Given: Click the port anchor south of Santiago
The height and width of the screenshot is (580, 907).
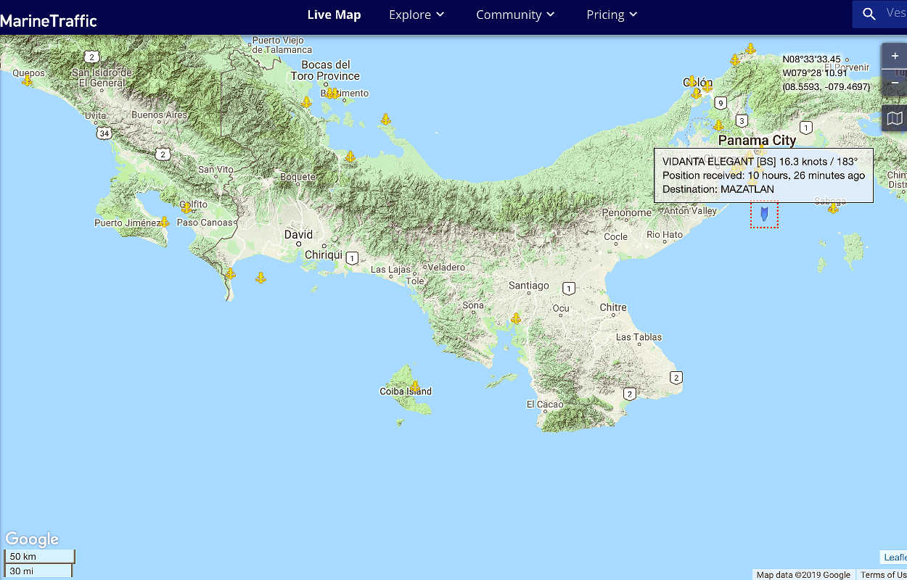Looking at the screenshot, I should [516, 318].
